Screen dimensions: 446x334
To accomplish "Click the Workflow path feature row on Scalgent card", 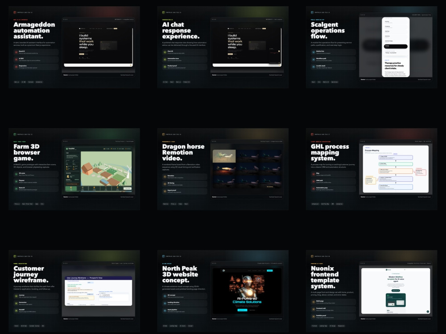I will pos(333,59).
